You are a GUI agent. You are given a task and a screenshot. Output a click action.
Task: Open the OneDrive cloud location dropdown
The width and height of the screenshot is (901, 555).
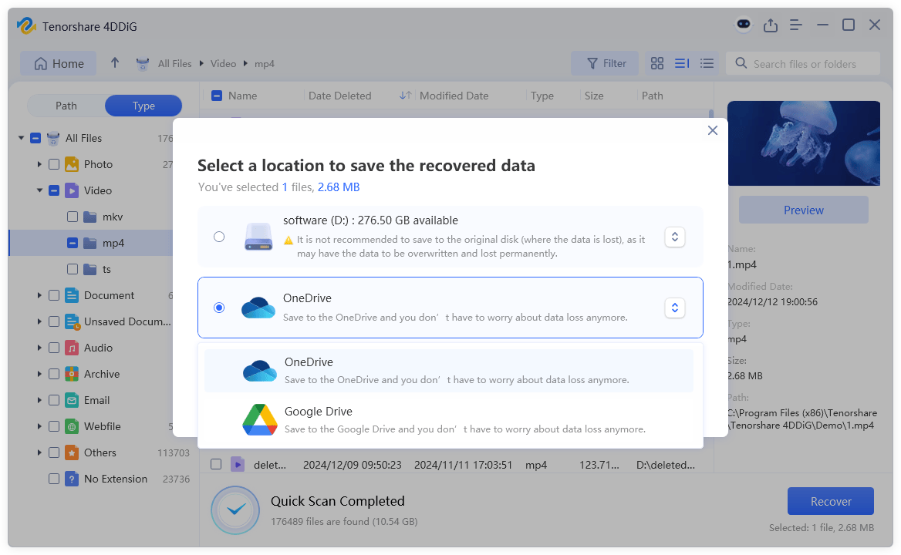(674, 308)
